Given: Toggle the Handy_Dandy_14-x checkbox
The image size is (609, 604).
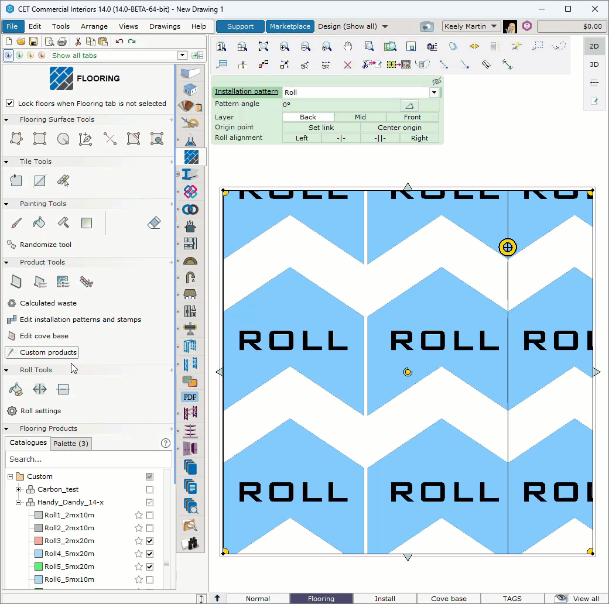Looking at the screenshot, I should [x=149, y=502].
